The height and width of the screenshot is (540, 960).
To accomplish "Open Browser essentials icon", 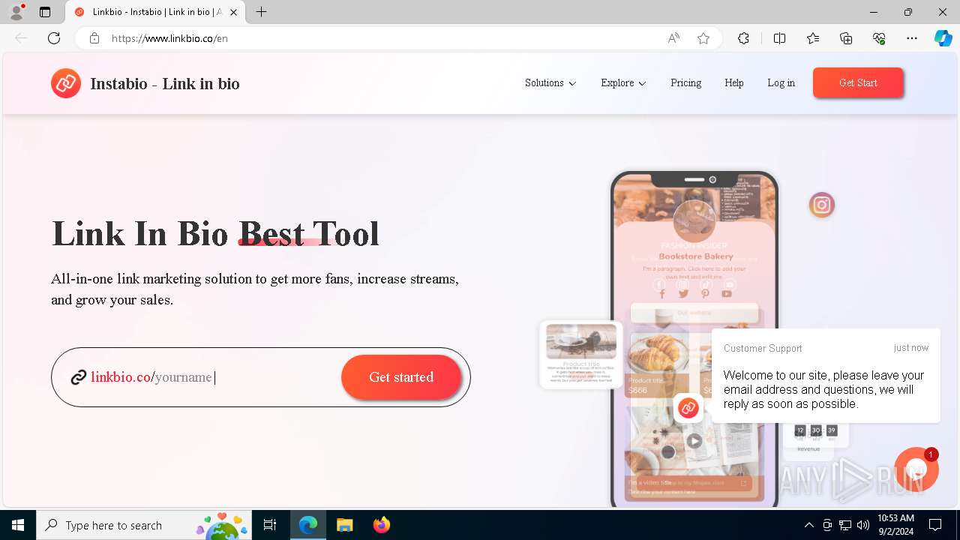I will point(879,38).
